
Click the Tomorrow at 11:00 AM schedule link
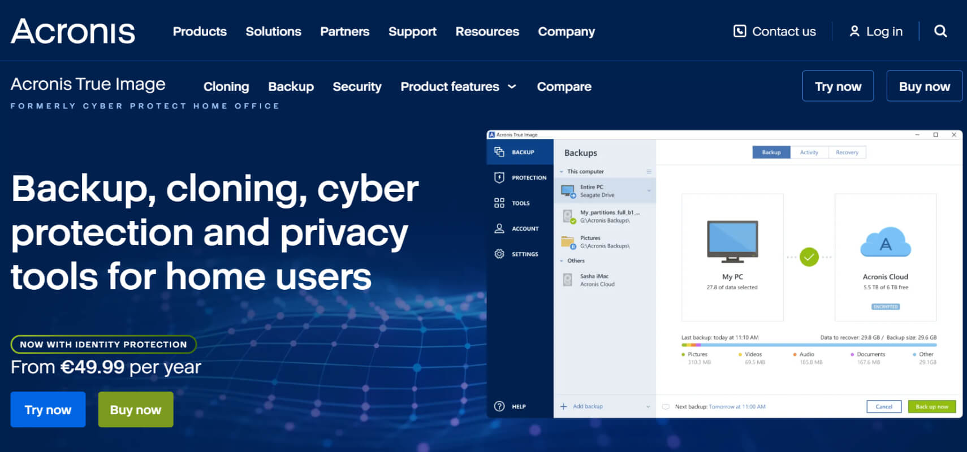pos(737,407)
